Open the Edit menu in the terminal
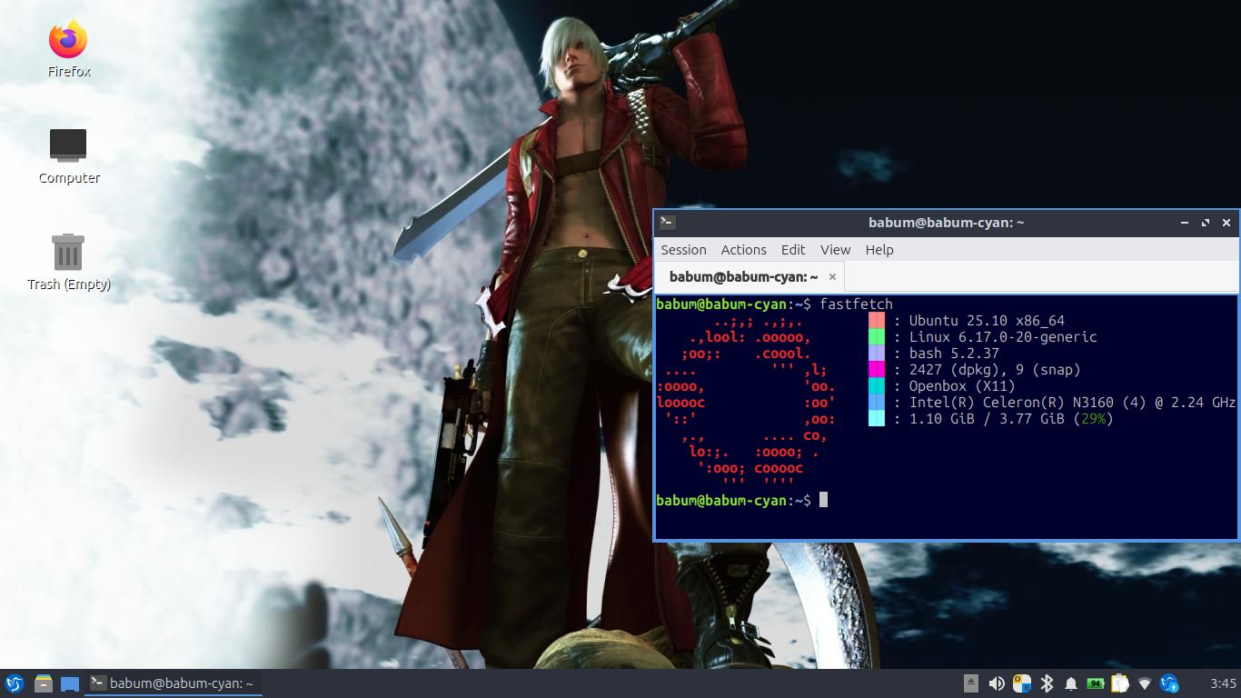1241x698 pixels. (792, 250)
